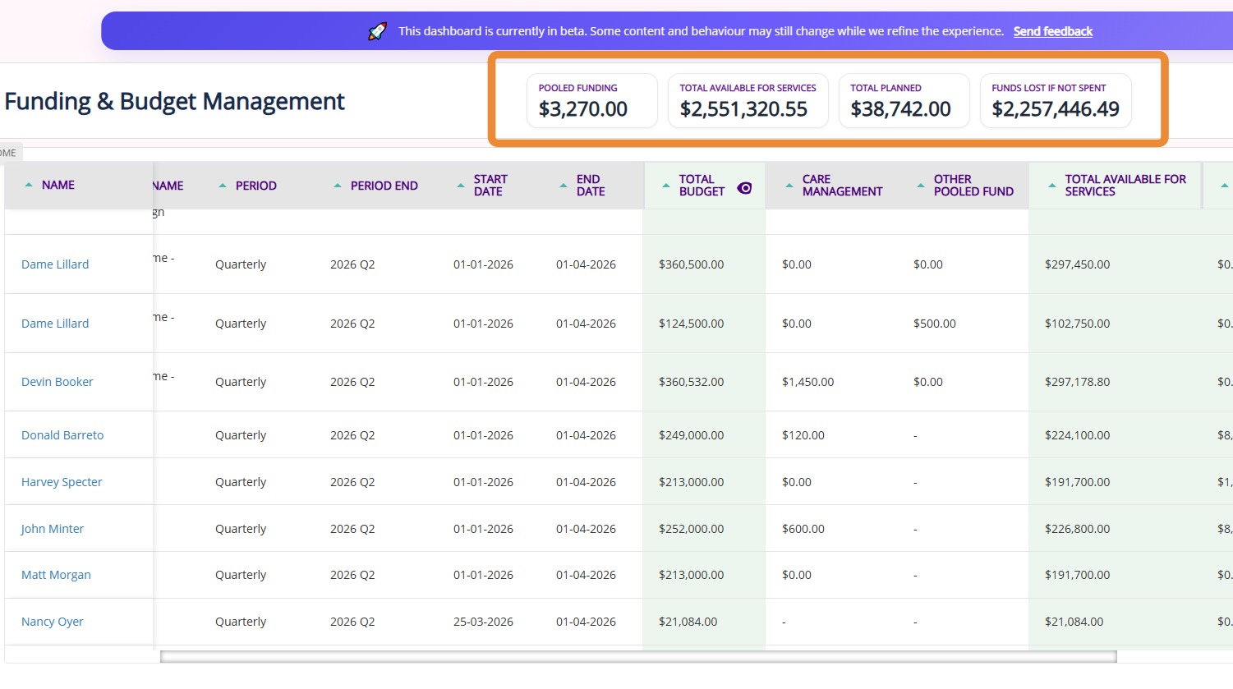The width and height of the screenshot is (1233, 689).
Task: Sort by Total Available For Services column
Action: click(x=1052, y=186)
